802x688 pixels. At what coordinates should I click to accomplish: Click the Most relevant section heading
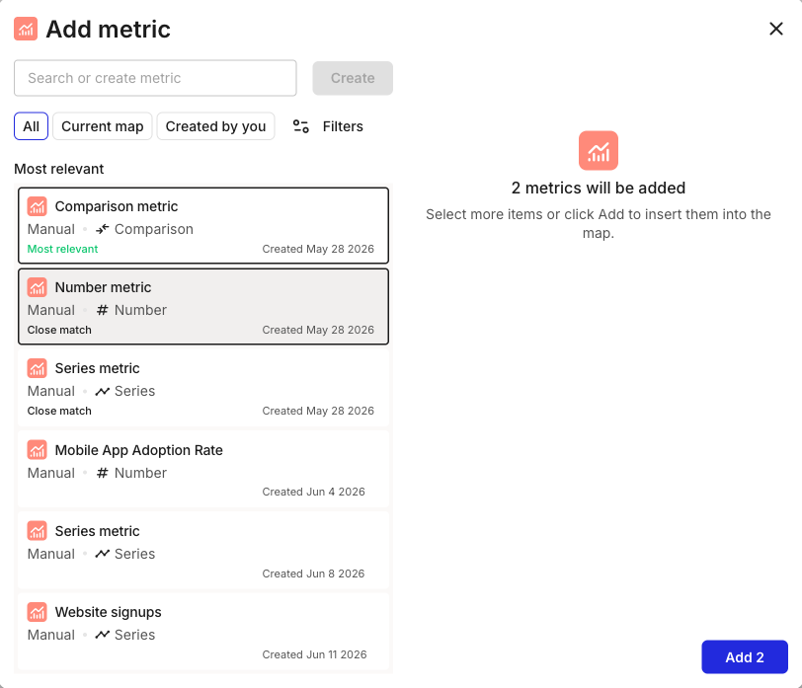(x=59, y=169)
